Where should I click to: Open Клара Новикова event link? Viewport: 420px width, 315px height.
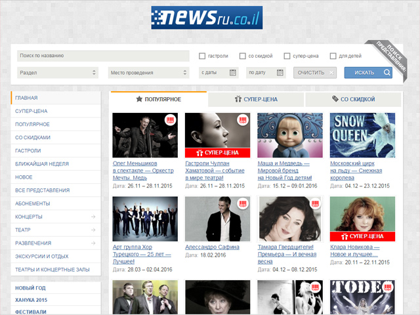pyautogui.click(x=355, y=251)
